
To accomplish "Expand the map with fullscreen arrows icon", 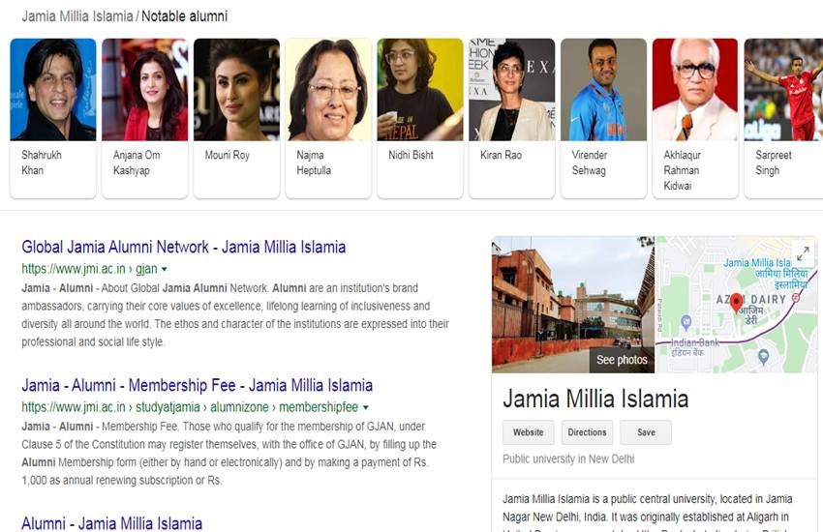I will 802,254.
